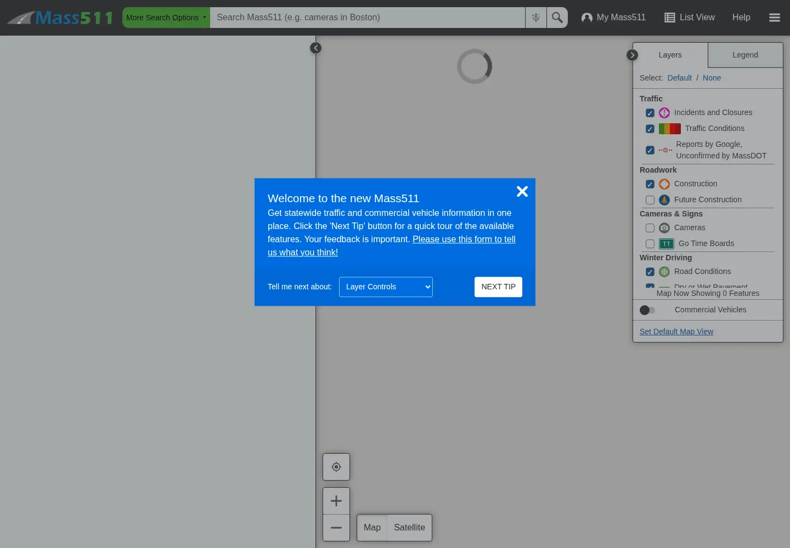Screen dimensions: 790x548
Task: Click the Go Time Boards TT icon
Action: point(667,244)
